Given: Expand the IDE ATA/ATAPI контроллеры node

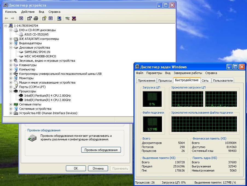Looking at the screenshot, I should pos(11,39).
